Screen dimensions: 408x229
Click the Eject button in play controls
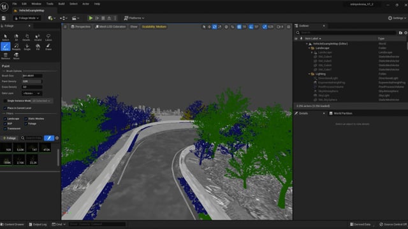(109, 18)
